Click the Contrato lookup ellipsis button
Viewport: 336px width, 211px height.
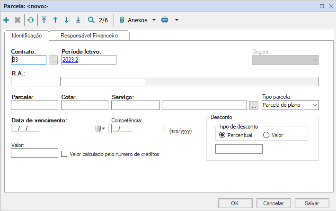pyautogui.click(x=53, y=60)
